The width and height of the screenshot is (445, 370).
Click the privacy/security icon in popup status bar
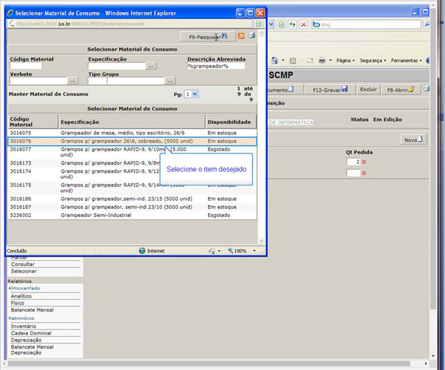point(212,251)
